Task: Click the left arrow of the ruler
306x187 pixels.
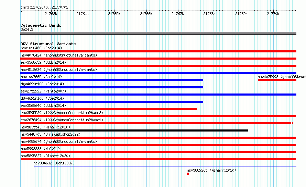Action: coord(21,11)
